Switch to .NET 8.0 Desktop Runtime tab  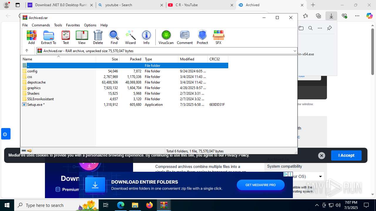[x=61, y=5]
